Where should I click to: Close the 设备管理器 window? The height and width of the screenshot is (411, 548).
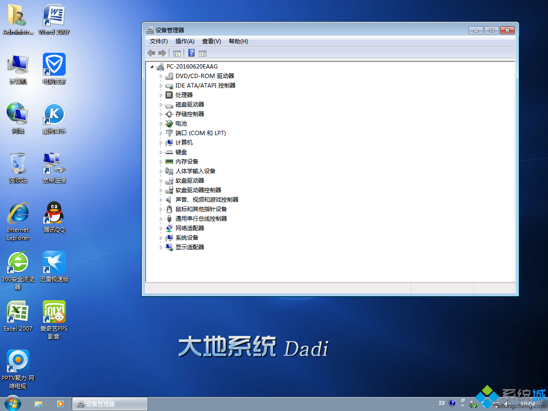pyautogui.click(x=507, y=30)
